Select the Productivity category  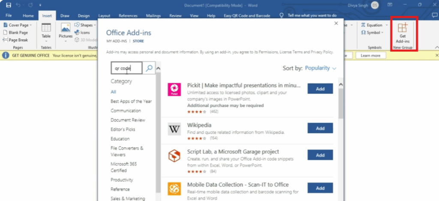[122, 180]
